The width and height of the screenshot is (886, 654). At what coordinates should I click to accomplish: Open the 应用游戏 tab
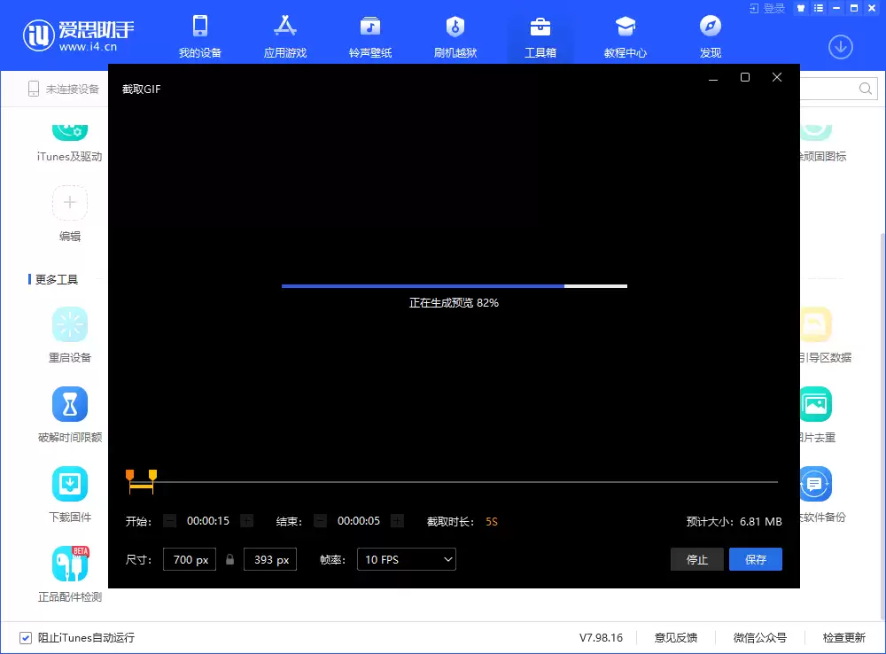tap(284, 36)
